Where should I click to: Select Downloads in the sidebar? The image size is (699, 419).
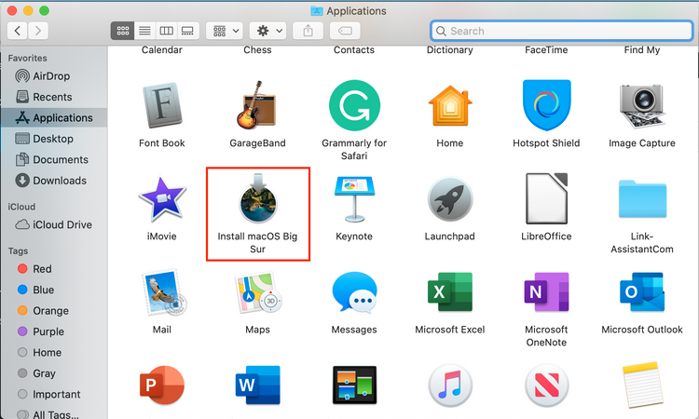pos(59,181)
